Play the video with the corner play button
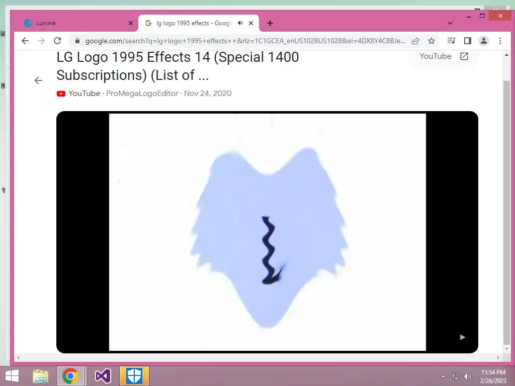The image size is (515, 386). (463, 337)
